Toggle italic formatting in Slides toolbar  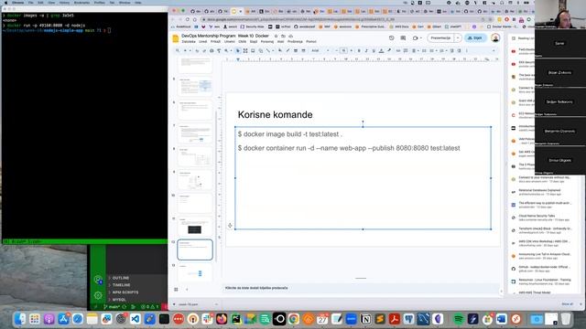(x=366, y=50)
